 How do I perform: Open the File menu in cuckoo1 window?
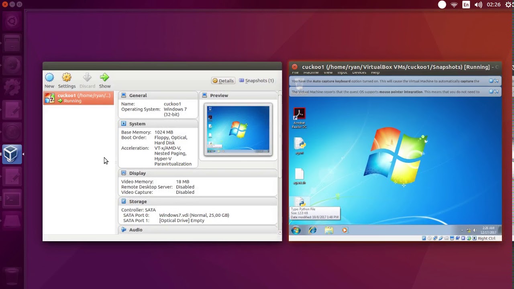pos(295,73)
